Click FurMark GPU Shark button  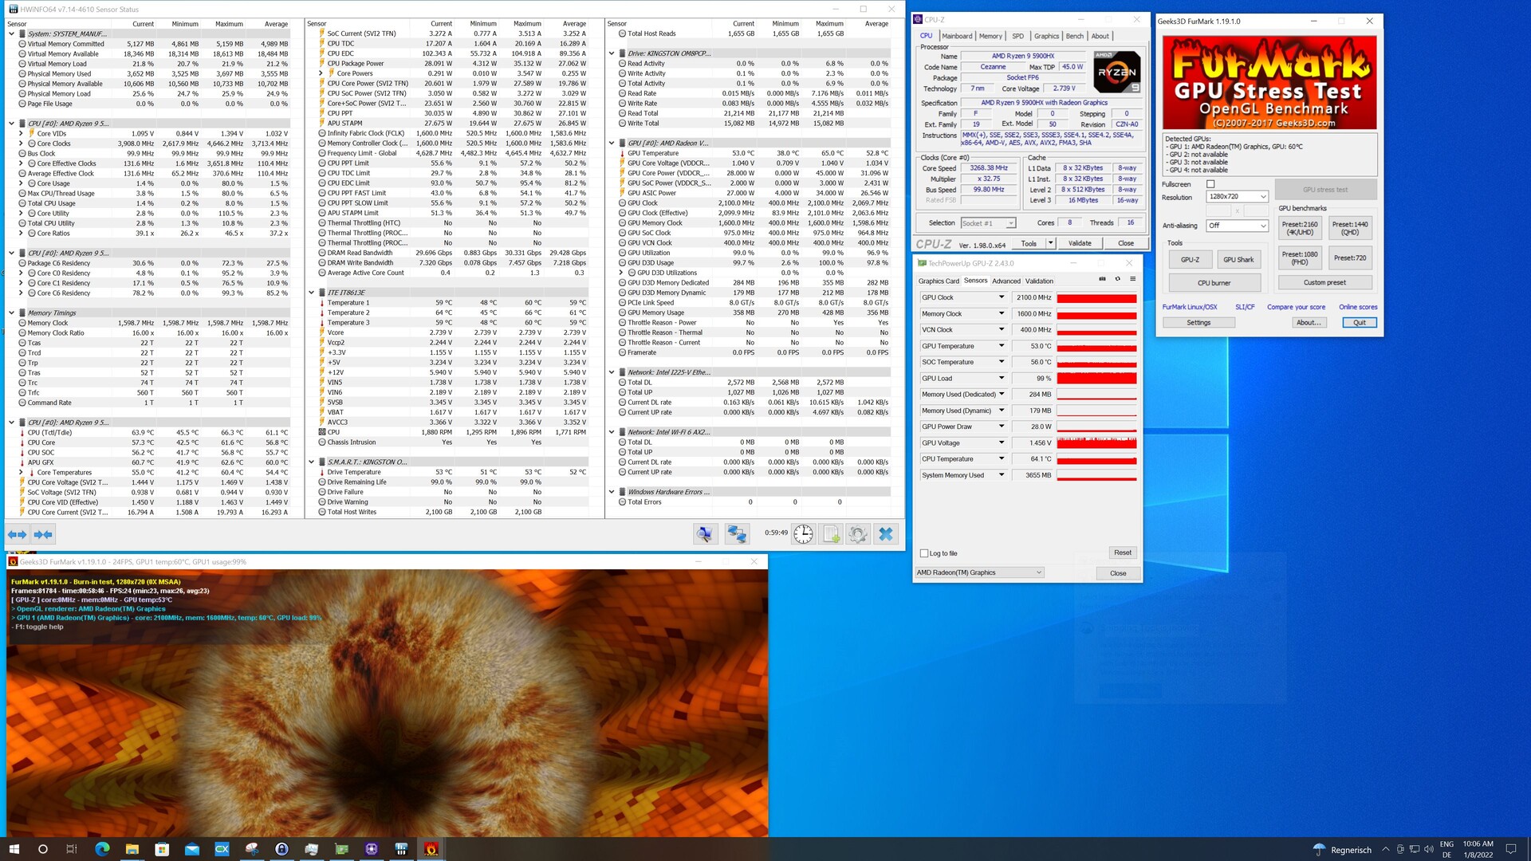click(1238, 259)
